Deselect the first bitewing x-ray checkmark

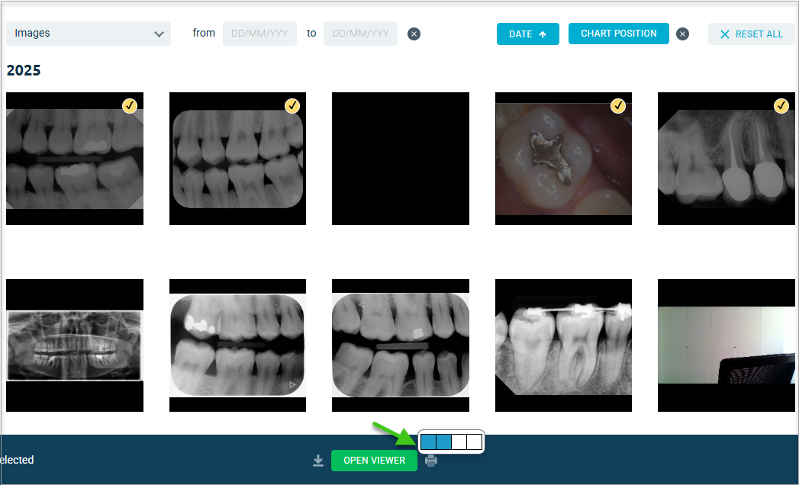tap(130, 106)
